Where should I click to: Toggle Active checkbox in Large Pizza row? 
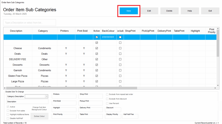tap(97, 81)
